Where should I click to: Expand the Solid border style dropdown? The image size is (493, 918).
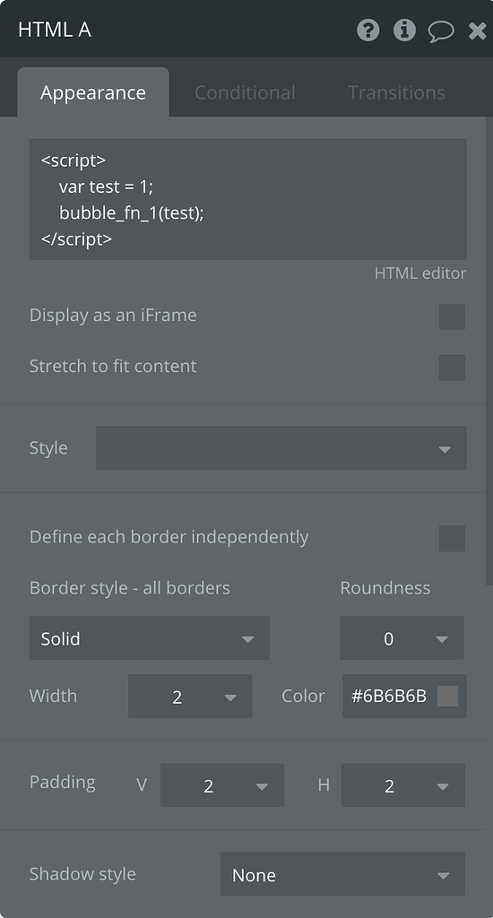pyautogui.click(x=150, y=637)
